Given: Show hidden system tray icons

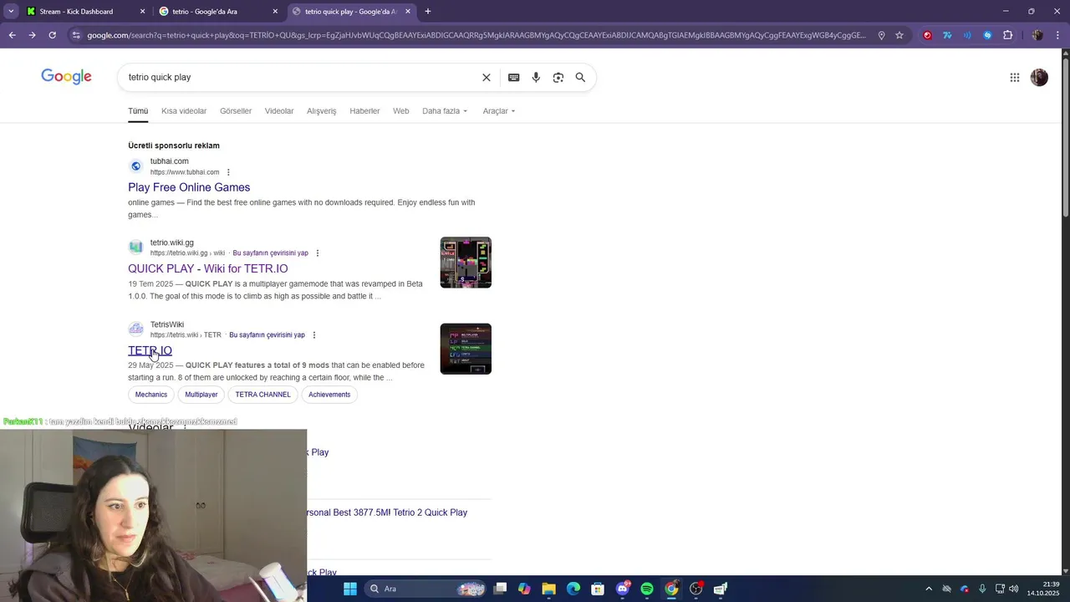Looking at the screenshot, I should tap(928, 589).
